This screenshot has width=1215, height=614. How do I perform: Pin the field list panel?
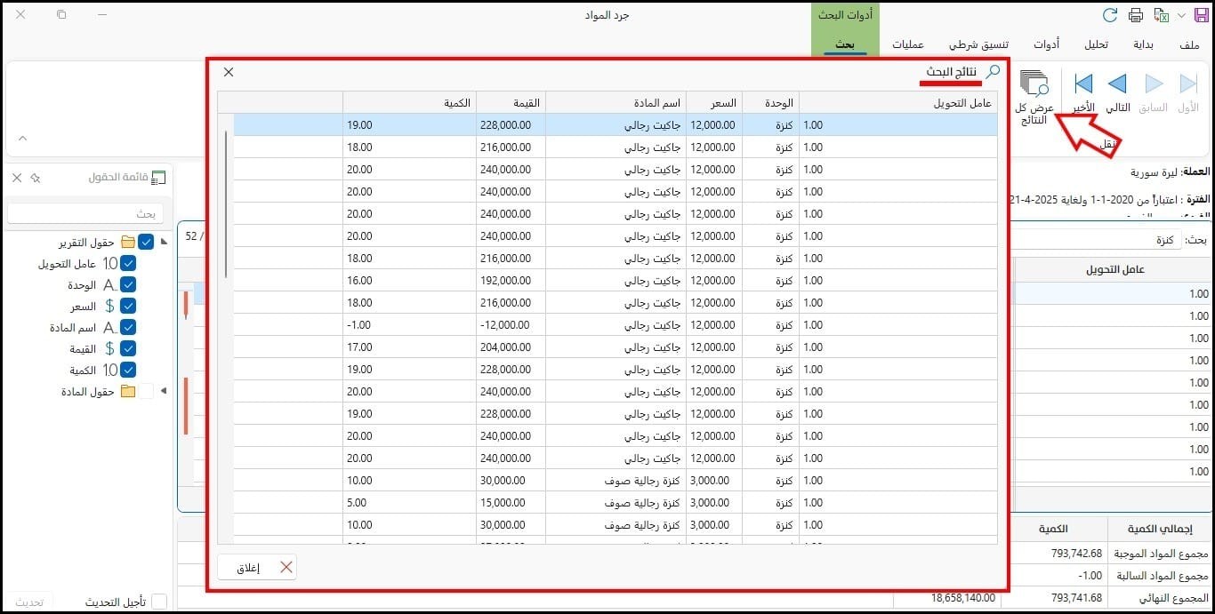point(35,178)
